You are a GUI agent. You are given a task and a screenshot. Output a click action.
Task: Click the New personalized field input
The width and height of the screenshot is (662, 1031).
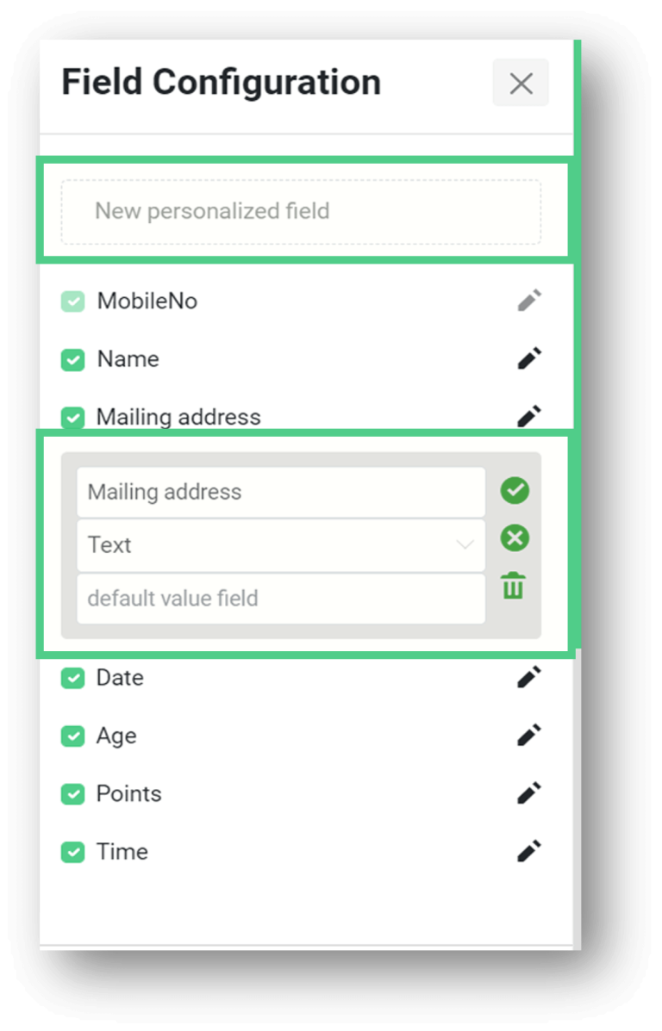(x=302, y=212)
